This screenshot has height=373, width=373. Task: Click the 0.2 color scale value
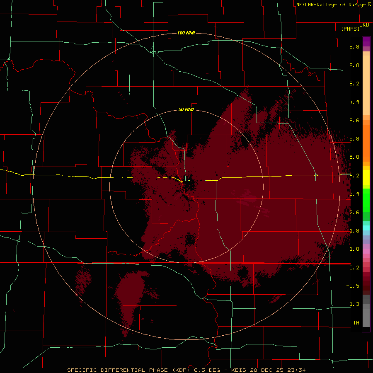click(x=354, y=268)
